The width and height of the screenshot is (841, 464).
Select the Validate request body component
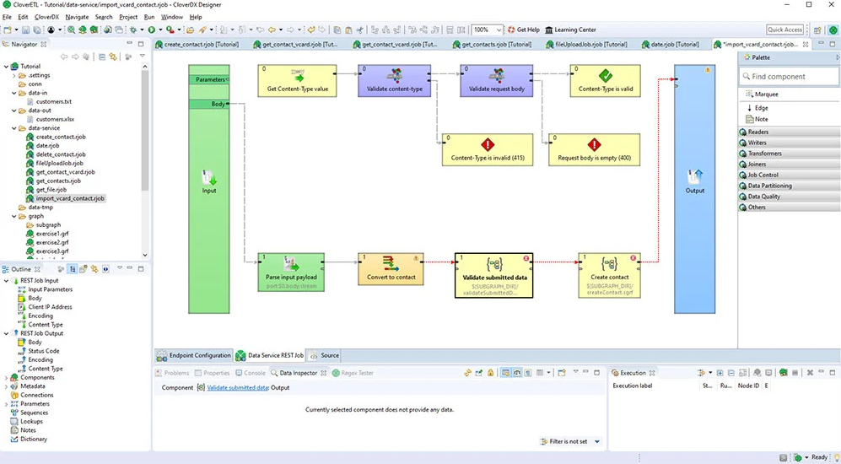coord(497,81)
